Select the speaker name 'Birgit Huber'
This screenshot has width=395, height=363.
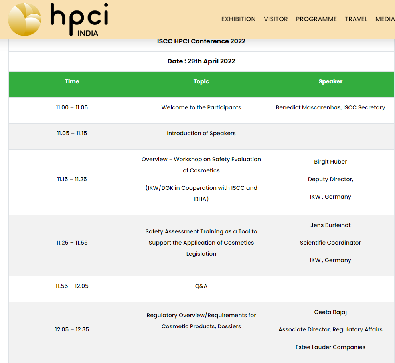[330, 162]
